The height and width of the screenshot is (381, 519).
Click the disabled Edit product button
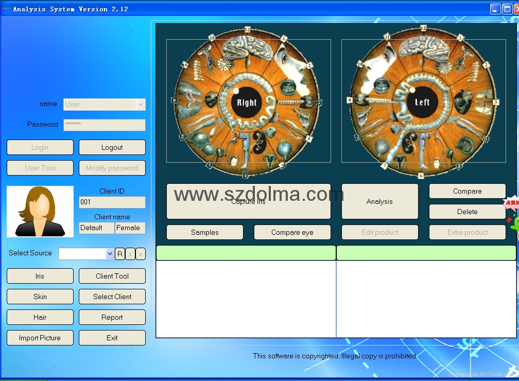(379, 232)
